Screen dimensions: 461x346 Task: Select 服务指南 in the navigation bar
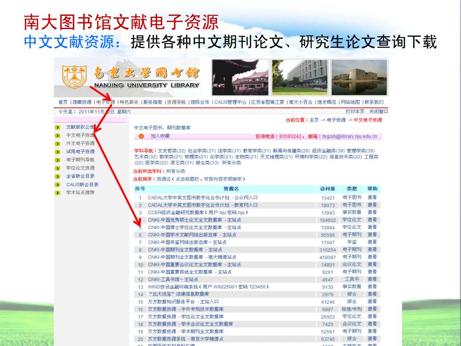152,102
